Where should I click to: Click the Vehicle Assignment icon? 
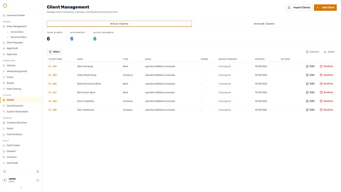tap(4, 71)
